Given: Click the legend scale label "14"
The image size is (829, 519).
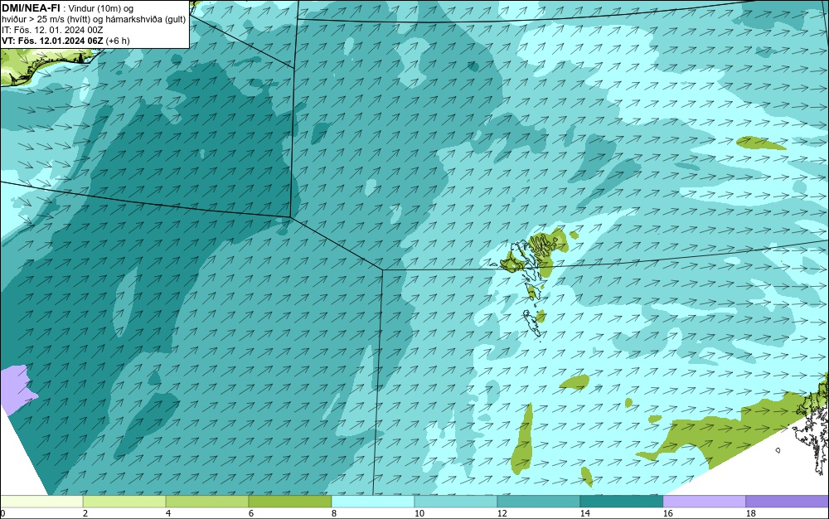Looking at the screenshot, I should click(x=584, y=513).
